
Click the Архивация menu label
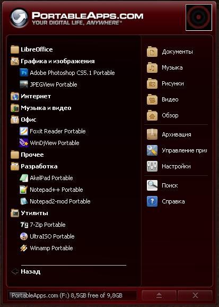pyautogui.click(x=177, y=134)
